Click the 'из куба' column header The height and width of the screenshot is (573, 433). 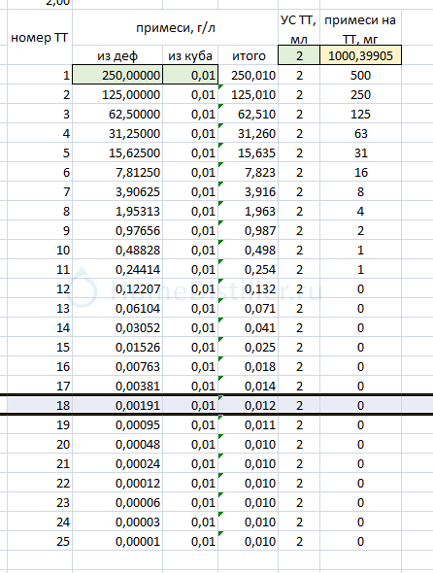190,55
